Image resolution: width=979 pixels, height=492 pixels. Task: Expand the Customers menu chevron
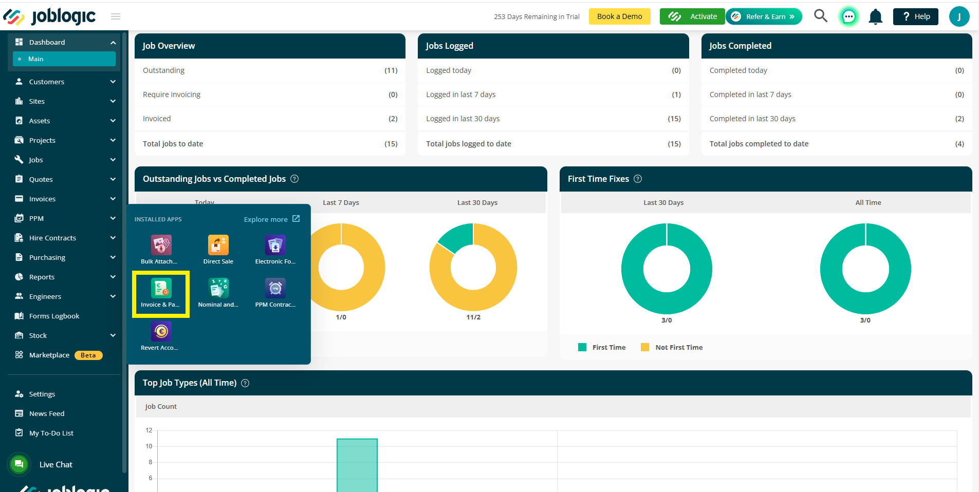point(113,82)
